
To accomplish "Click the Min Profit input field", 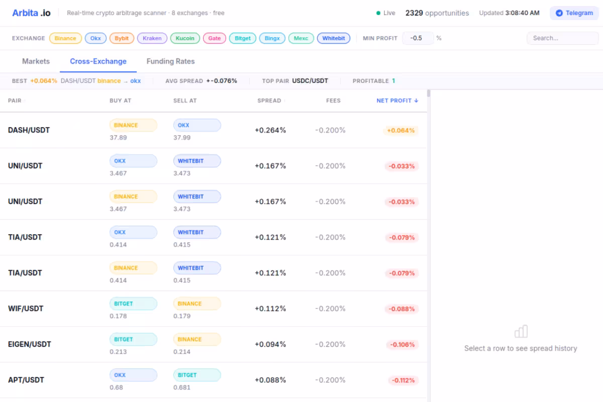I will click(x=418, y=38).
